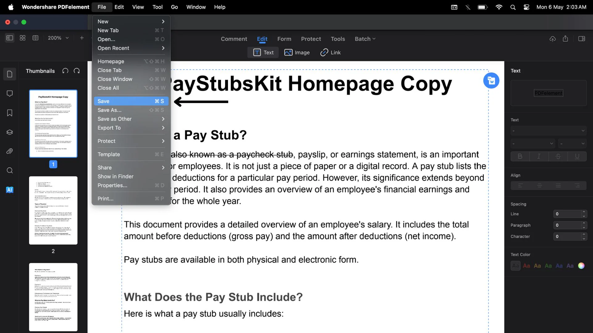
Task: Switch to grid thumbnail view icon
Action: pyautogui.click(x=23, y=38)
